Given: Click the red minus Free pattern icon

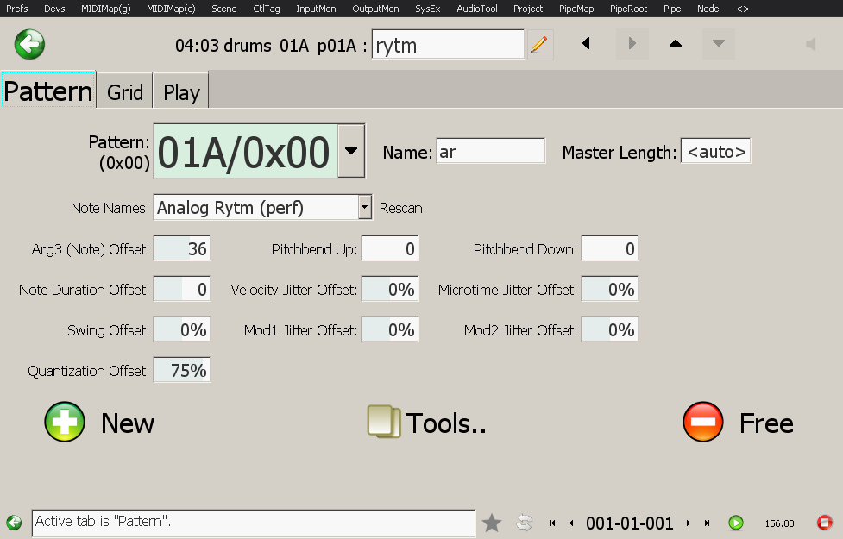Looking at the screenshot, I should tap(703, 423).
